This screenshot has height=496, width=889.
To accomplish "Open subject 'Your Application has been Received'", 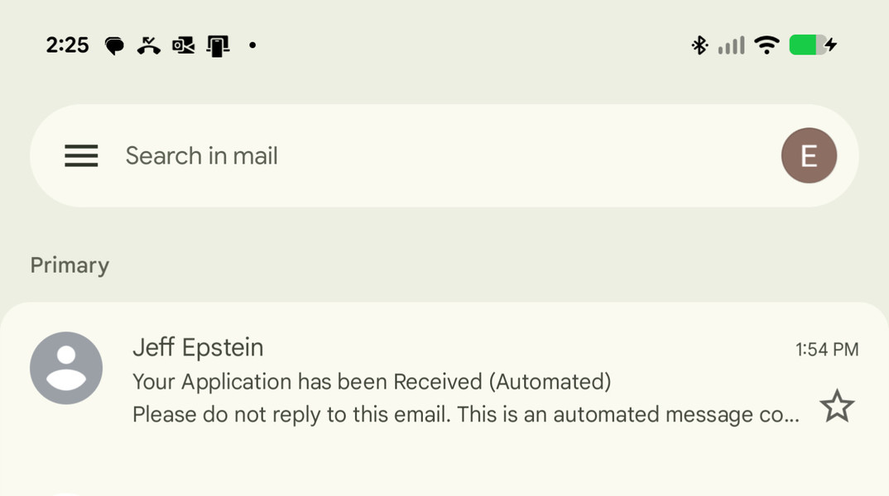I will pyautogui.click(x=372, y=382).
